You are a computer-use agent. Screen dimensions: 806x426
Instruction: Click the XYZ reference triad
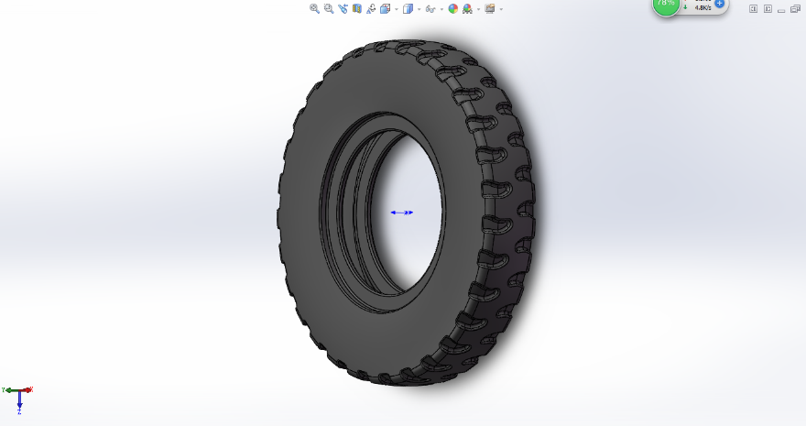click(18, 399)
